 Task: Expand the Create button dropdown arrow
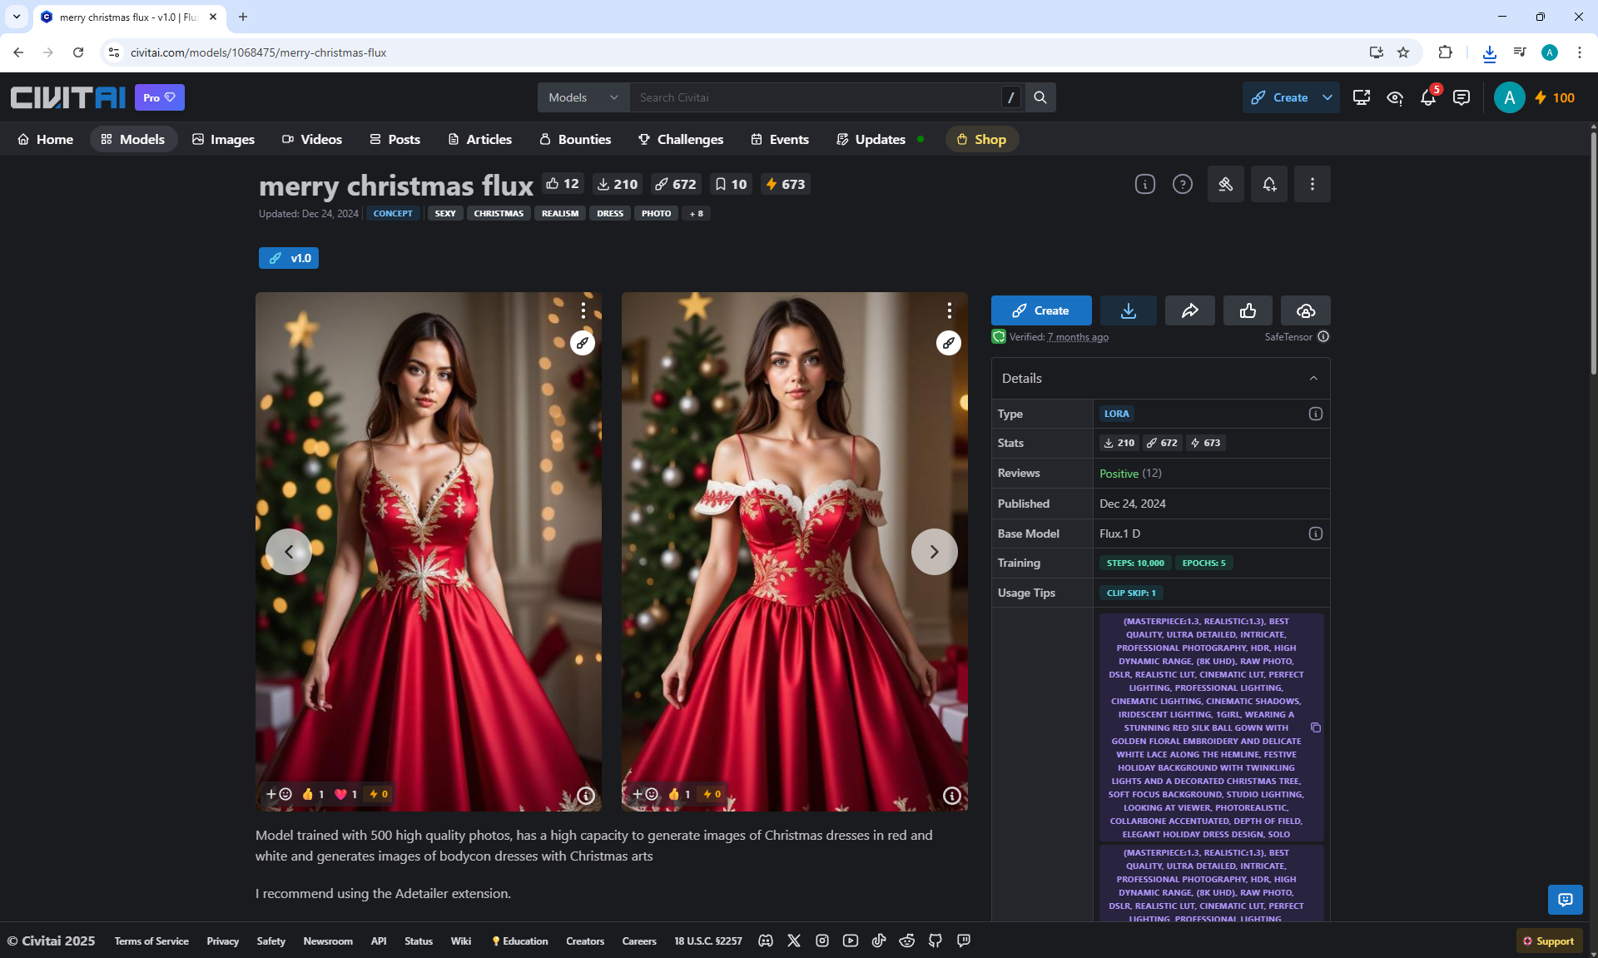tap(1328, 97)
